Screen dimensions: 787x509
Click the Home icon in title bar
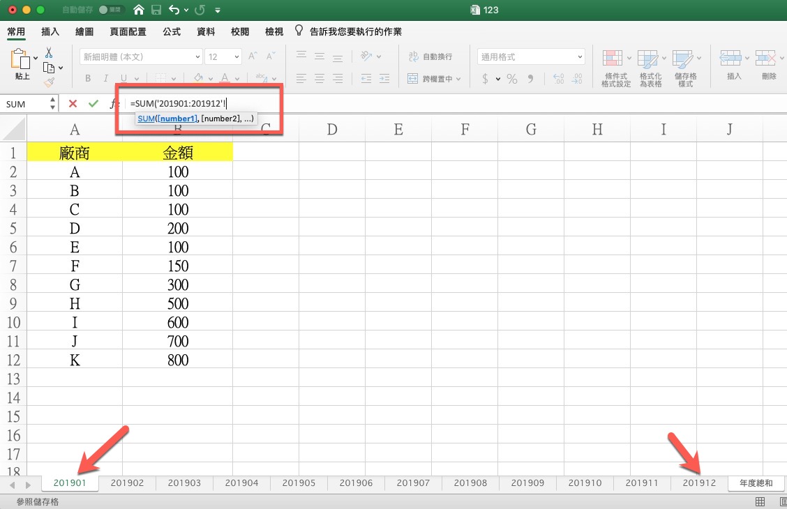[x=140, y=10]
